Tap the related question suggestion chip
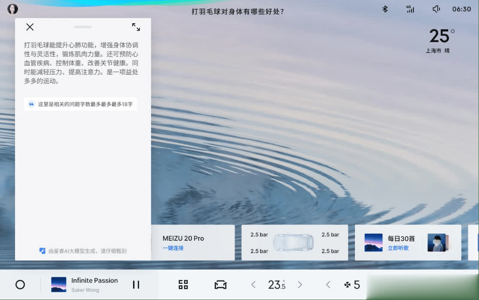 click(80, 104)
